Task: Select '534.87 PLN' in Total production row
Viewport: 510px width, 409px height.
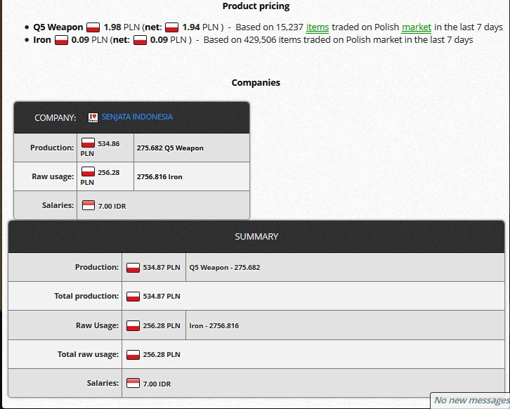Action: click(x=162, y=297)
